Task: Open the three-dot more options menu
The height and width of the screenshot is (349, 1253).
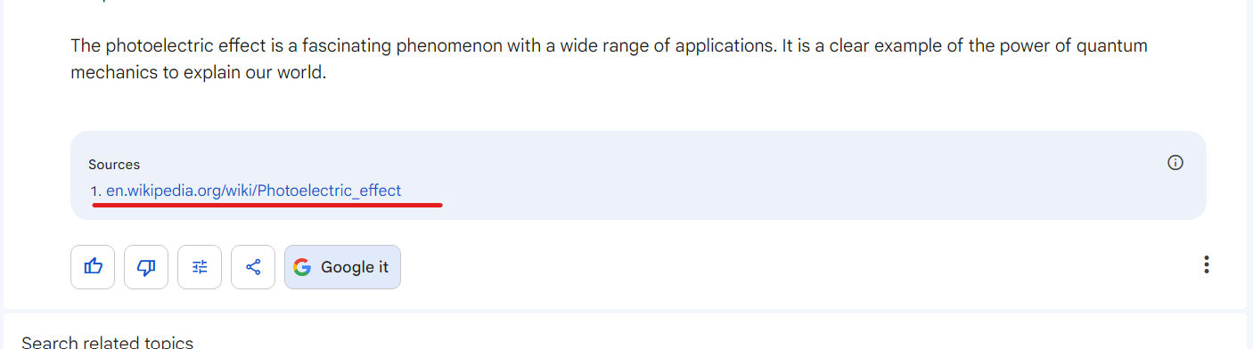Action: click(x=1206, y=264)
